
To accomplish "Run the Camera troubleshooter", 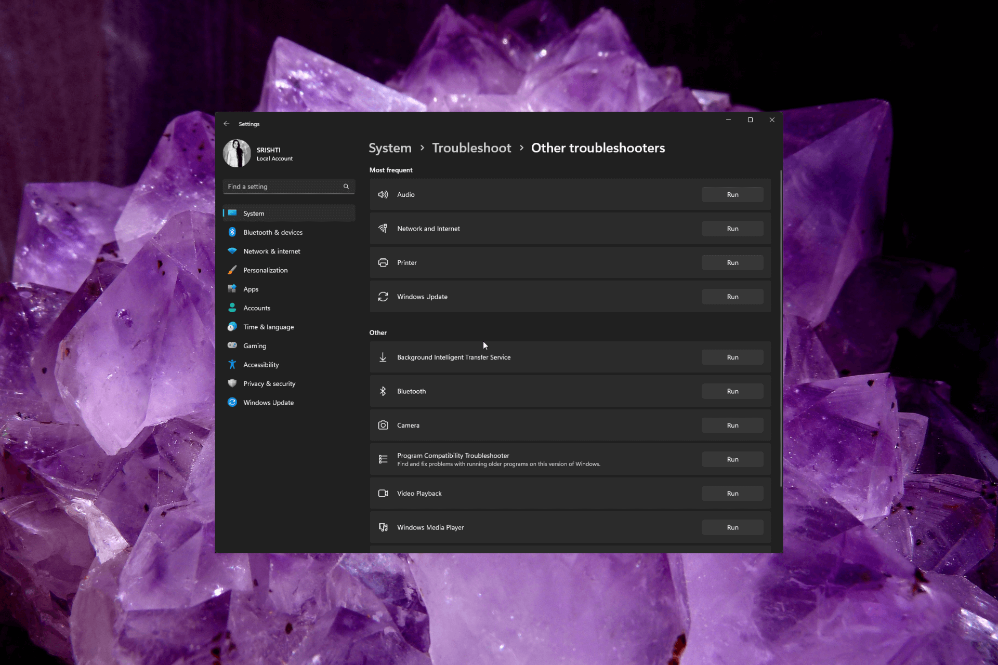I will 732,425.
